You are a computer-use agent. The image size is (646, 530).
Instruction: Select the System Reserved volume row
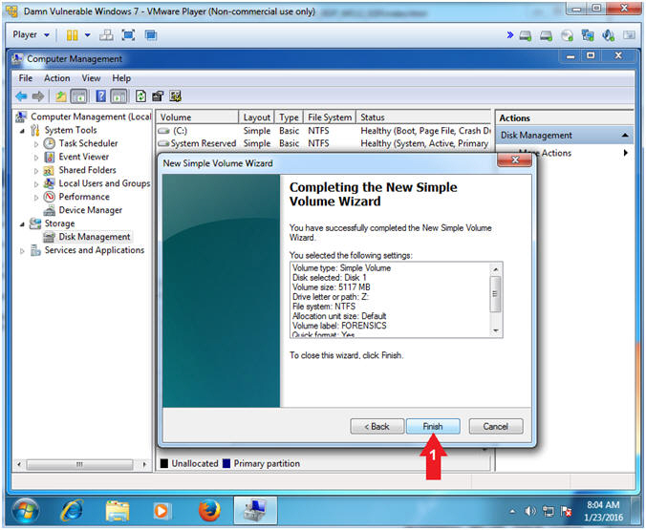(324, 143)
